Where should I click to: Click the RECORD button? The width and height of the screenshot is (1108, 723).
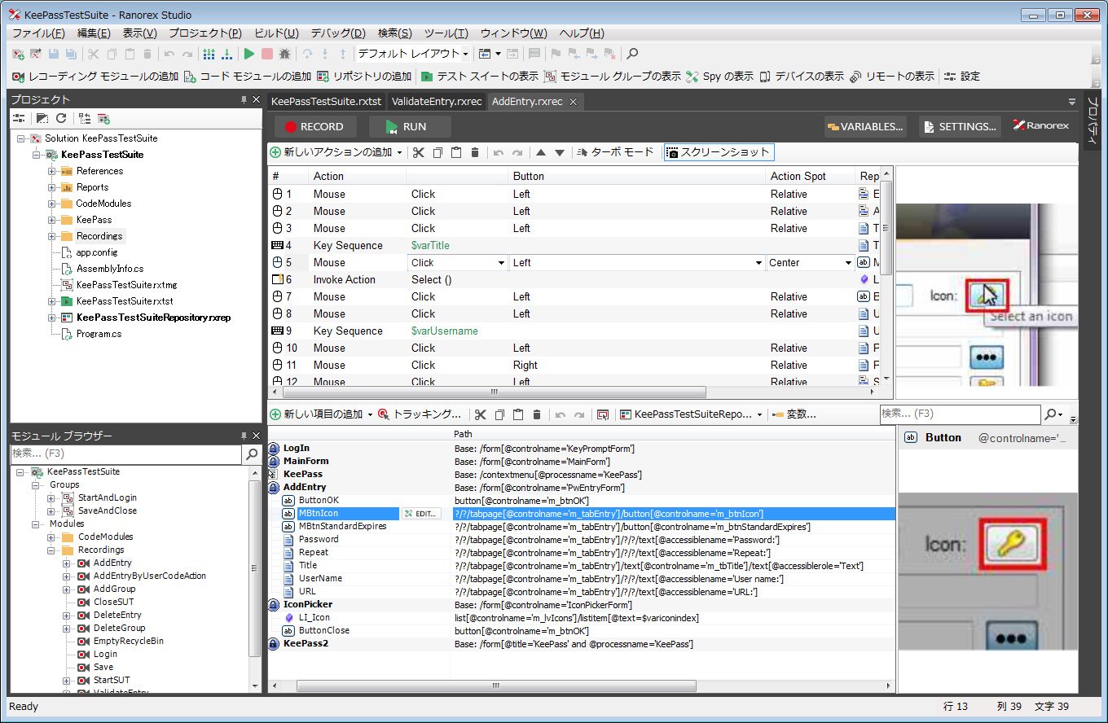click(314, 126)
